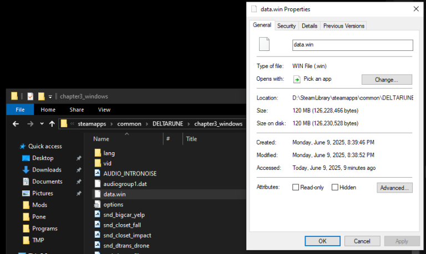The image size is (426, 254).
Task: Open the Downloads folder in Quick access
Action: coord(46,170)
